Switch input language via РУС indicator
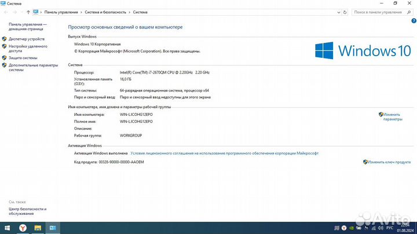This screenshot has width=417, height=234. 390,228
